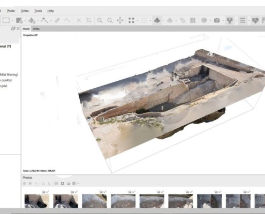Viewport: 265px width, 214px height.
Task: Click the Perspective 30° view label
Action: click(x=31, y=35)
